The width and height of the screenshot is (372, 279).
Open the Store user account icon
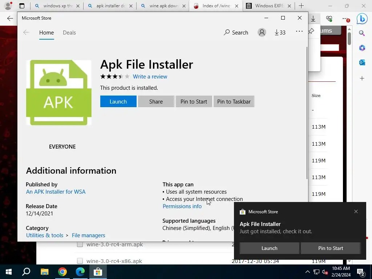pos(262,32)
